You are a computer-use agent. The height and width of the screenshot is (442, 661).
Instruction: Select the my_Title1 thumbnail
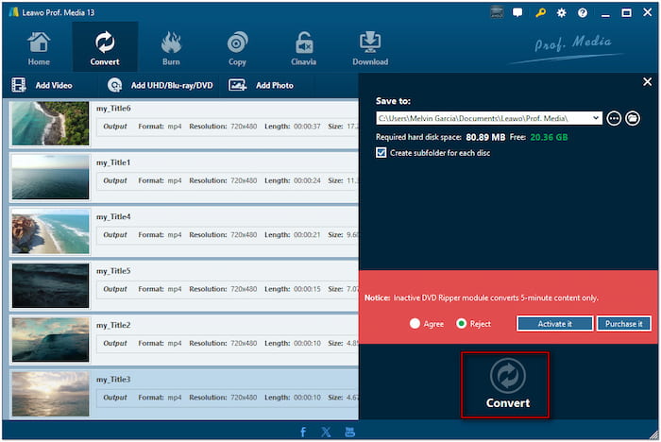pyautogui.click(x=50, y=178)
